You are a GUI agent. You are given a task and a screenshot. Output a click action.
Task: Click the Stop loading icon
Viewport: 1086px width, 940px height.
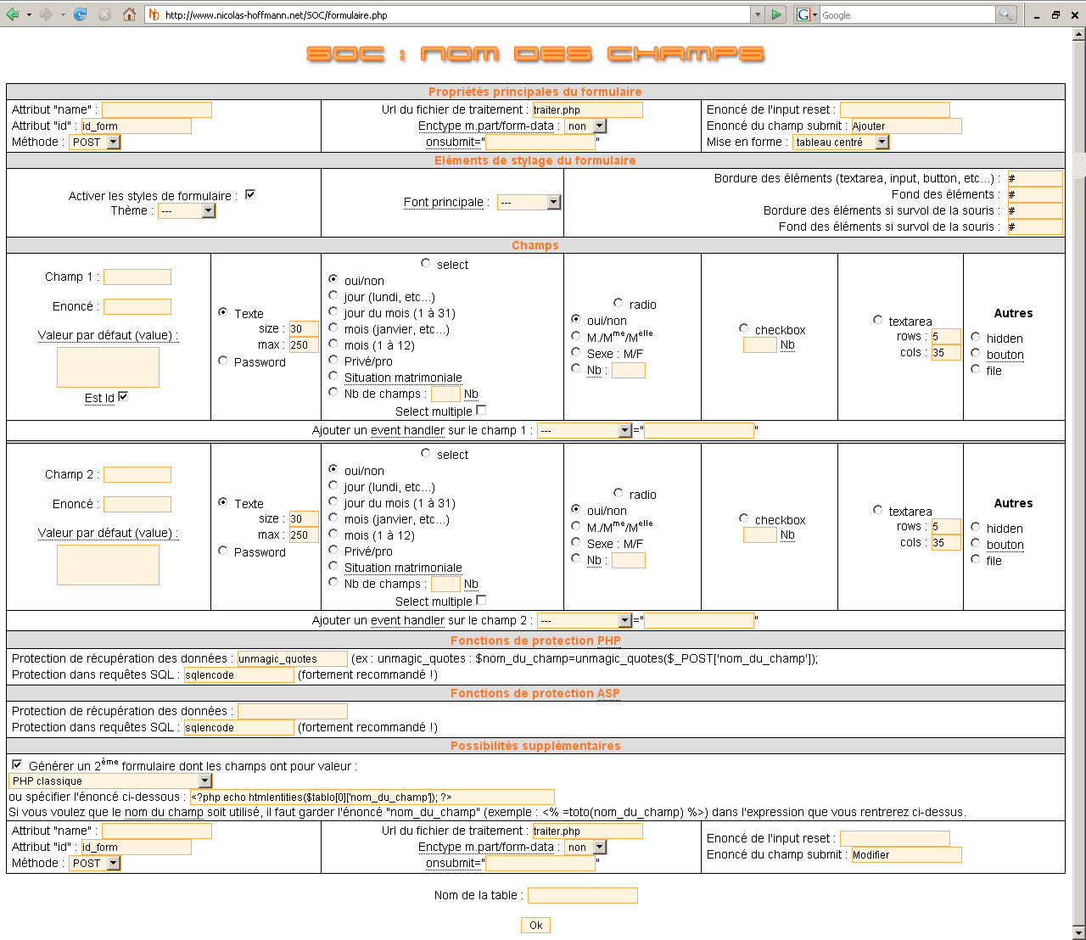click(104, 14)
